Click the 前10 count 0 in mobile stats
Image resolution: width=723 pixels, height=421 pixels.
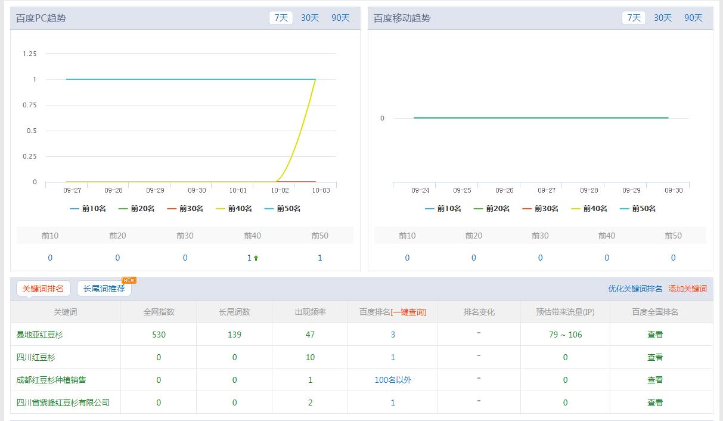pos(407,258)
